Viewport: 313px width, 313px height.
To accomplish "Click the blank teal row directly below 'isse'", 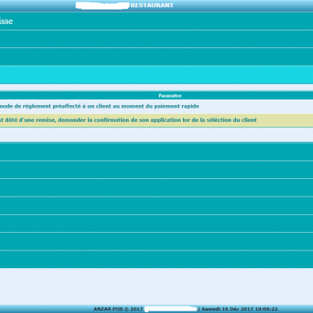I will coord(156,39).
